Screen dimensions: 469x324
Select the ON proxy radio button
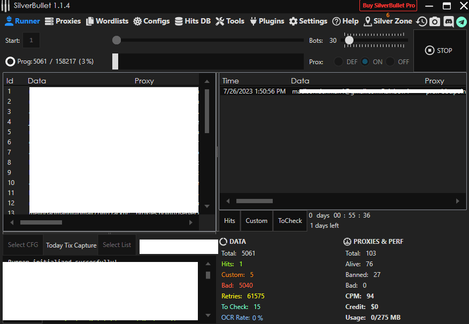coord(365,61)
